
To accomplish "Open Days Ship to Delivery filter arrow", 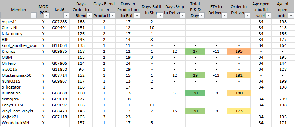I will pyautogui.click(x=182, y=16).
